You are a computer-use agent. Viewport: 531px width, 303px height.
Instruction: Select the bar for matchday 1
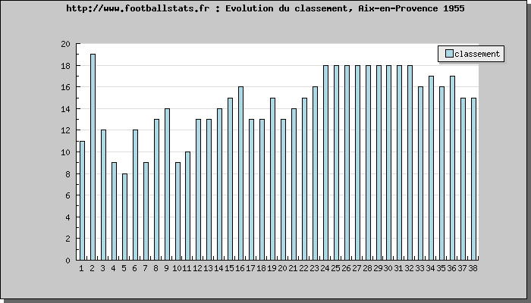coord(82,201)
